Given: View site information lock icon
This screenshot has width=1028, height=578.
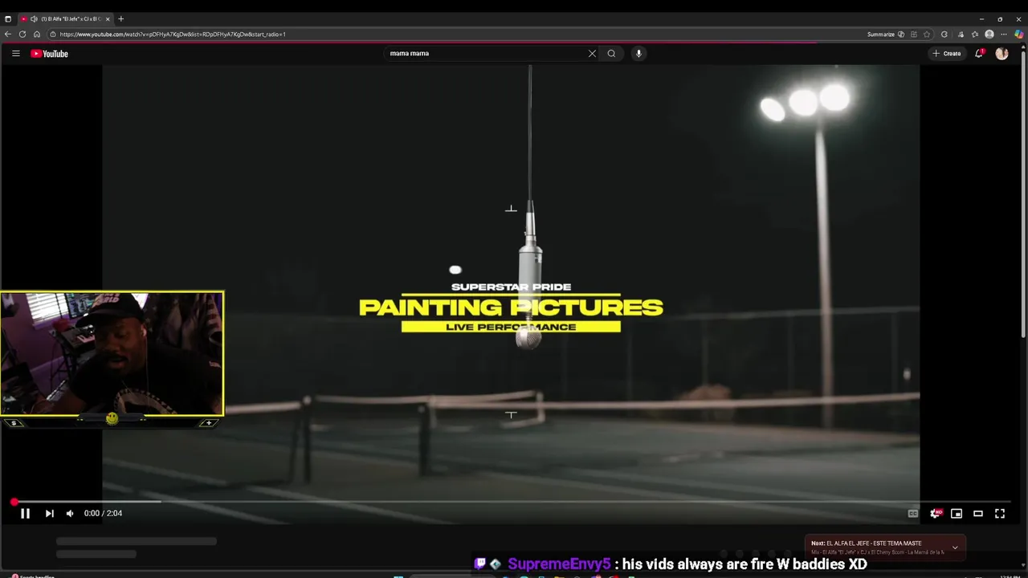Looking at the screenshot, I should 53,35.
